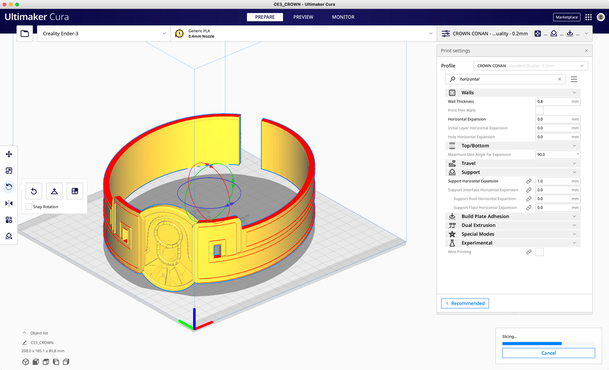Click the edit pencil next to CE3_CROWN
The width and height of the screenshot is (609, 370).
(x=24, y=342)
